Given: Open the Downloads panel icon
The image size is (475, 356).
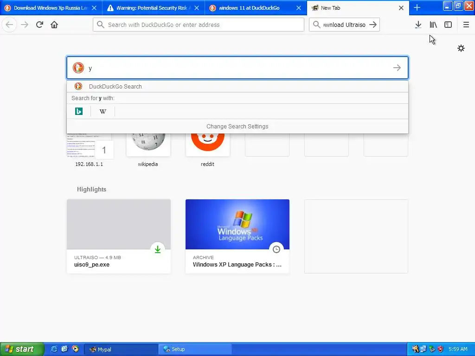Looking at the screenshot, I should [x=418, y=25].
